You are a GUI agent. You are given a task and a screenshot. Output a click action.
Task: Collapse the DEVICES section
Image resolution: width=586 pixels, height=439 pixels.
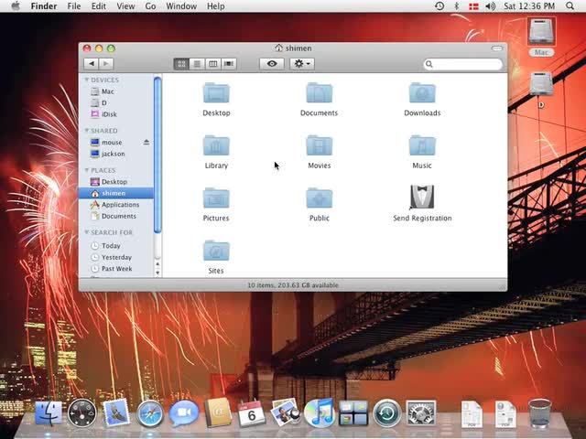[x=87, y=80]
